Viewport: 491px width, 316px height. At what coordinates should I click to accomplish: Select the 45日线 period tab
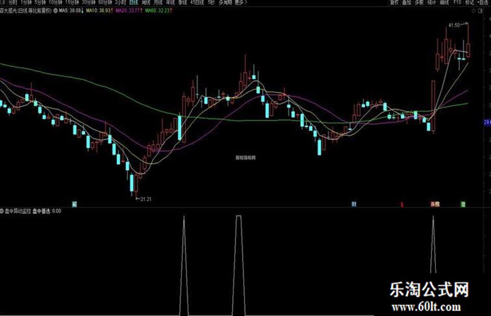(x=197, y=2)
